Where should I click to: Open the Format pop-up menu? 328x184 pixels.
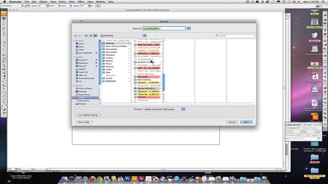[164, 109]
